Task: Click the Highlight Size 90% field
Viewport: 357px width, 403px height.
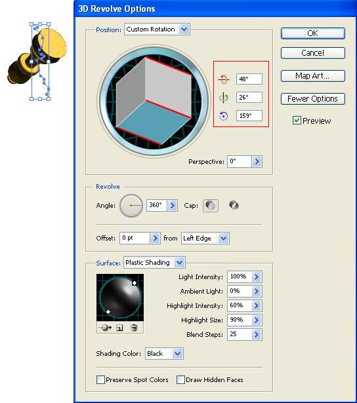Action: coord(240,320)
